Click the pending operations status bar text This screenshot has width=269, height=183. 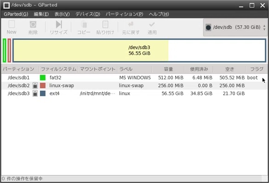22,179
